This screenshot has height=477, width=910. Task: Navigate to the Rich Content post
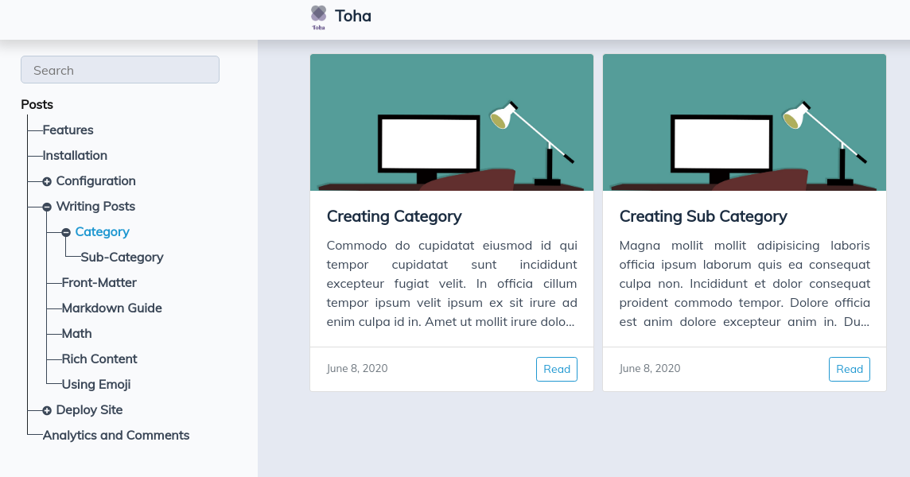click(99, 359)
